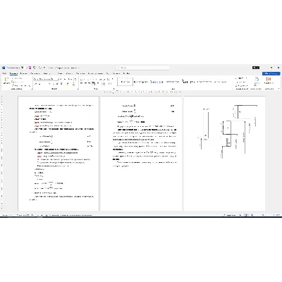282x282 pixels.
Task: Toggle Justify alignment button
Action: (x=93, y=84)
